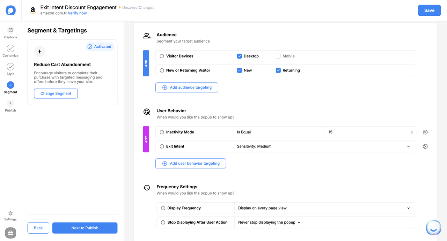447x241 pixels.
Task: Click the Audience people icon
Action: click(x=147, y=36)
